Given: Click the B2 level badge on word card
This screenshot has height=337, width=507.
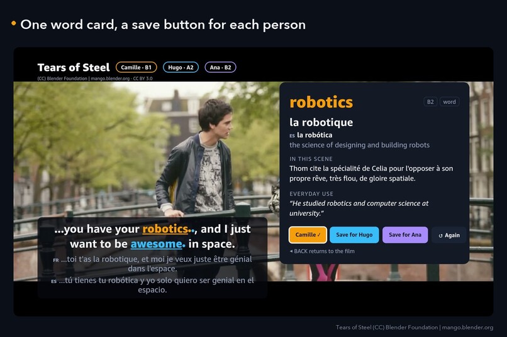Looking at the screenshot, I should coord(430,102).
